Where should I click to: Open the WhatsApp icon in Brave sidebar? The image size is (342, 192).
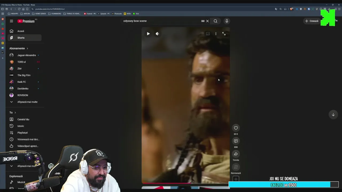pyautogui.click(x=3, y=24)
